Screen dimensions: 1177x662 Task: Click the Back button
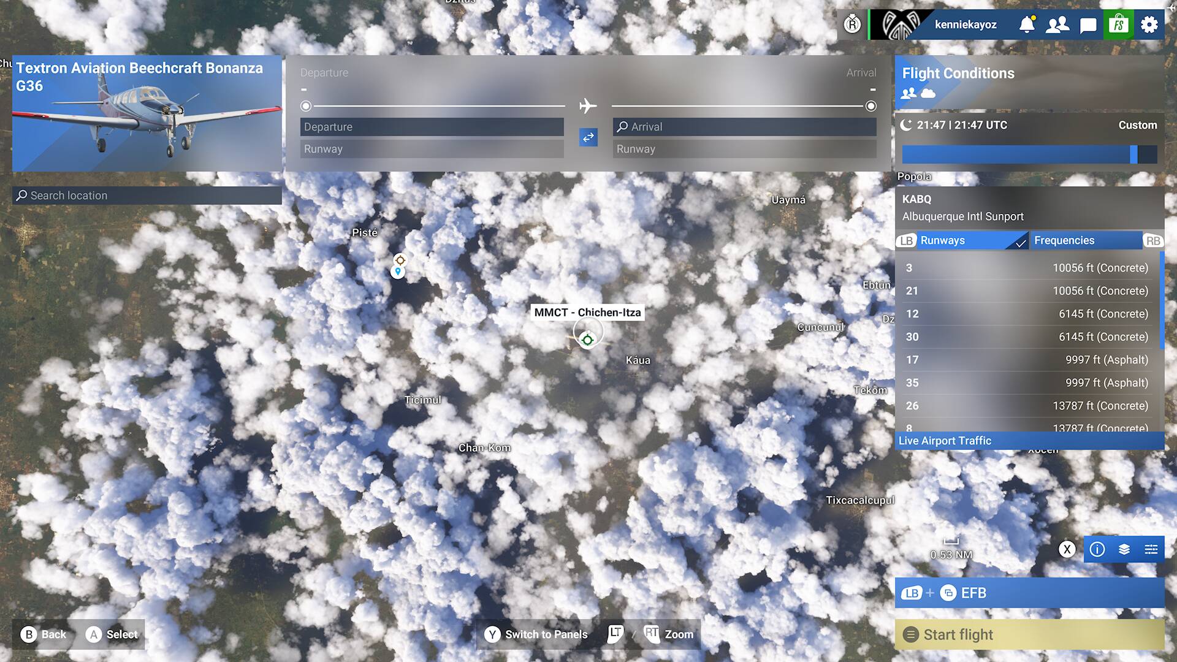click(43, 634)
